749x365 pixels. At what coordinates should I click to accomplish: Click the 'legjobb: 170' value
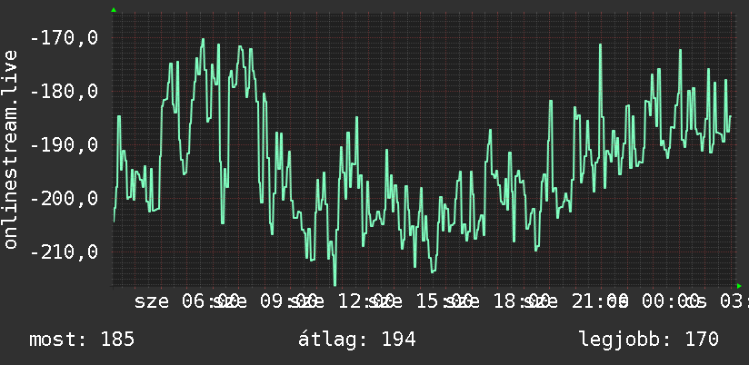(x=649, y=340)
